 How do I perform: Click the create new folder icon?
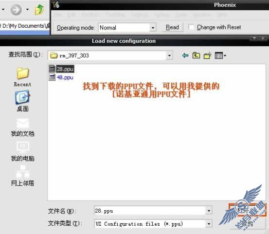pyautogui.click(x=207, y=55)
